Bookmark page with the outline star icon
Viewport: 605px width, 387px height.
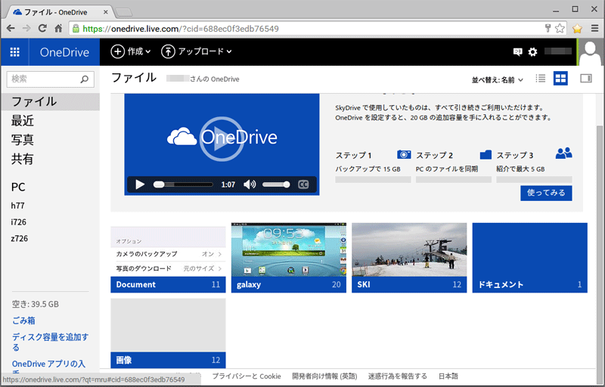[x=560, y=28]
